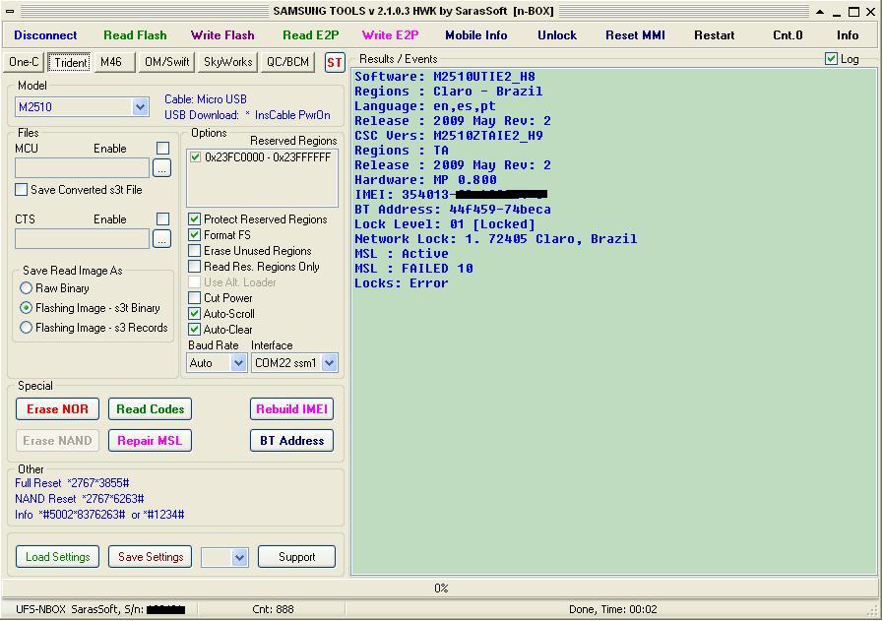This screenshot has width=883, height=621.
Task: Click the system menu icon in title bar
Action: (10, 11)
